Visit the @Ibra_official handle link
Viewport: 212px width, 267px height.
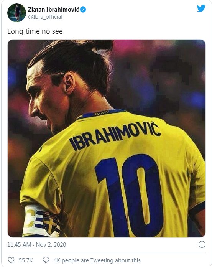click(45, 17)
